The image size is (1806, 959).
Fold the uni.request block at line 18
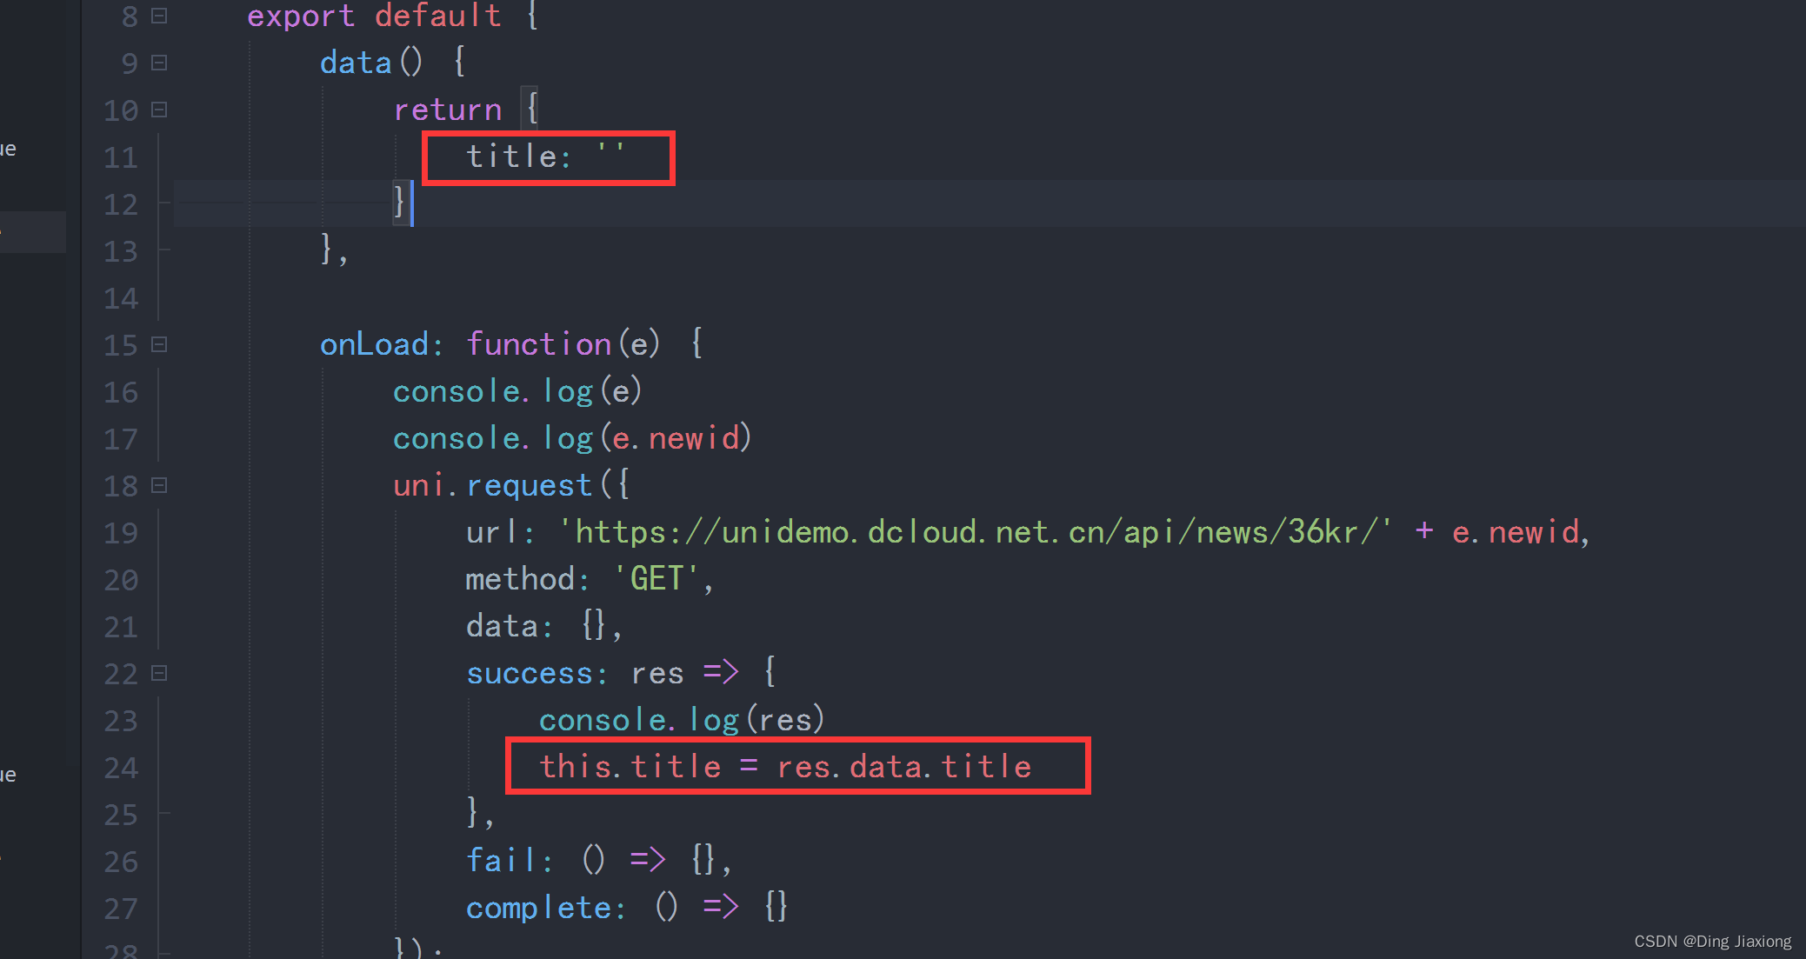click(x=159, y=485)
